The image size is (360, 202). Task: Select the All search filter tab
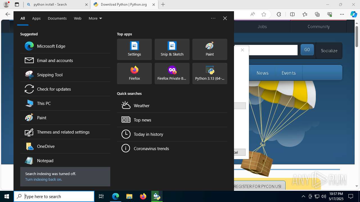[x=23, y=18]
